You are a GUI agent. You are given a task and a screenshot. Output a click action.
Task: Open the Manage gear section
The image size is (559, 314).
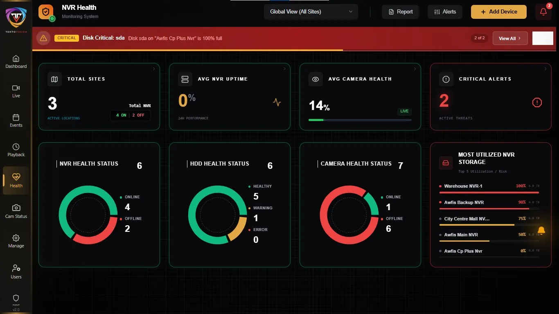pyautogui.click(x=16, y=241)
